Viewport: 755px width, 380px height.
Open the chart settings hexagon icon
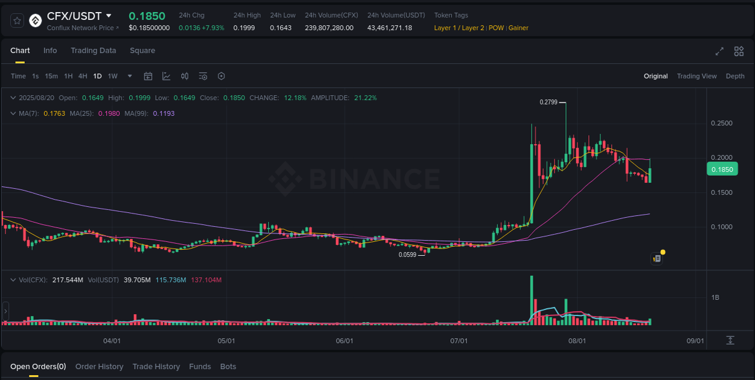(x=221, y=76)
